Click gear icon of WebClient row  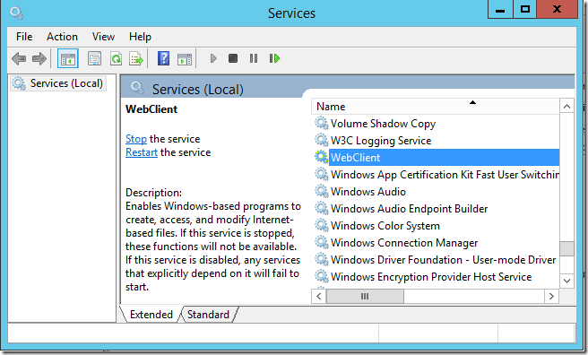pyautogui.click(x=322, y=157)
